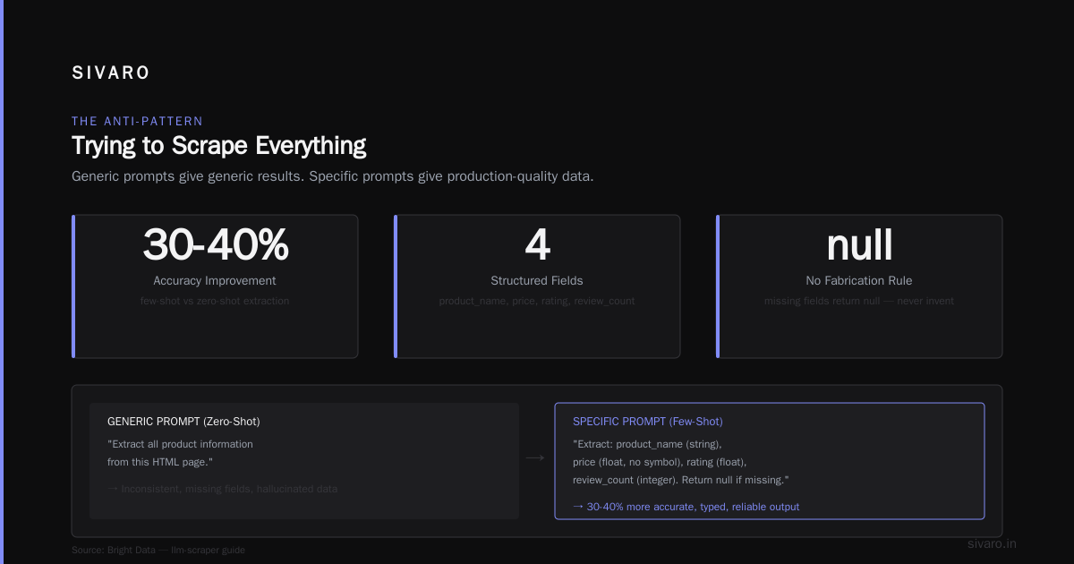Open the sivaro.in link

(x=993, y=543)
